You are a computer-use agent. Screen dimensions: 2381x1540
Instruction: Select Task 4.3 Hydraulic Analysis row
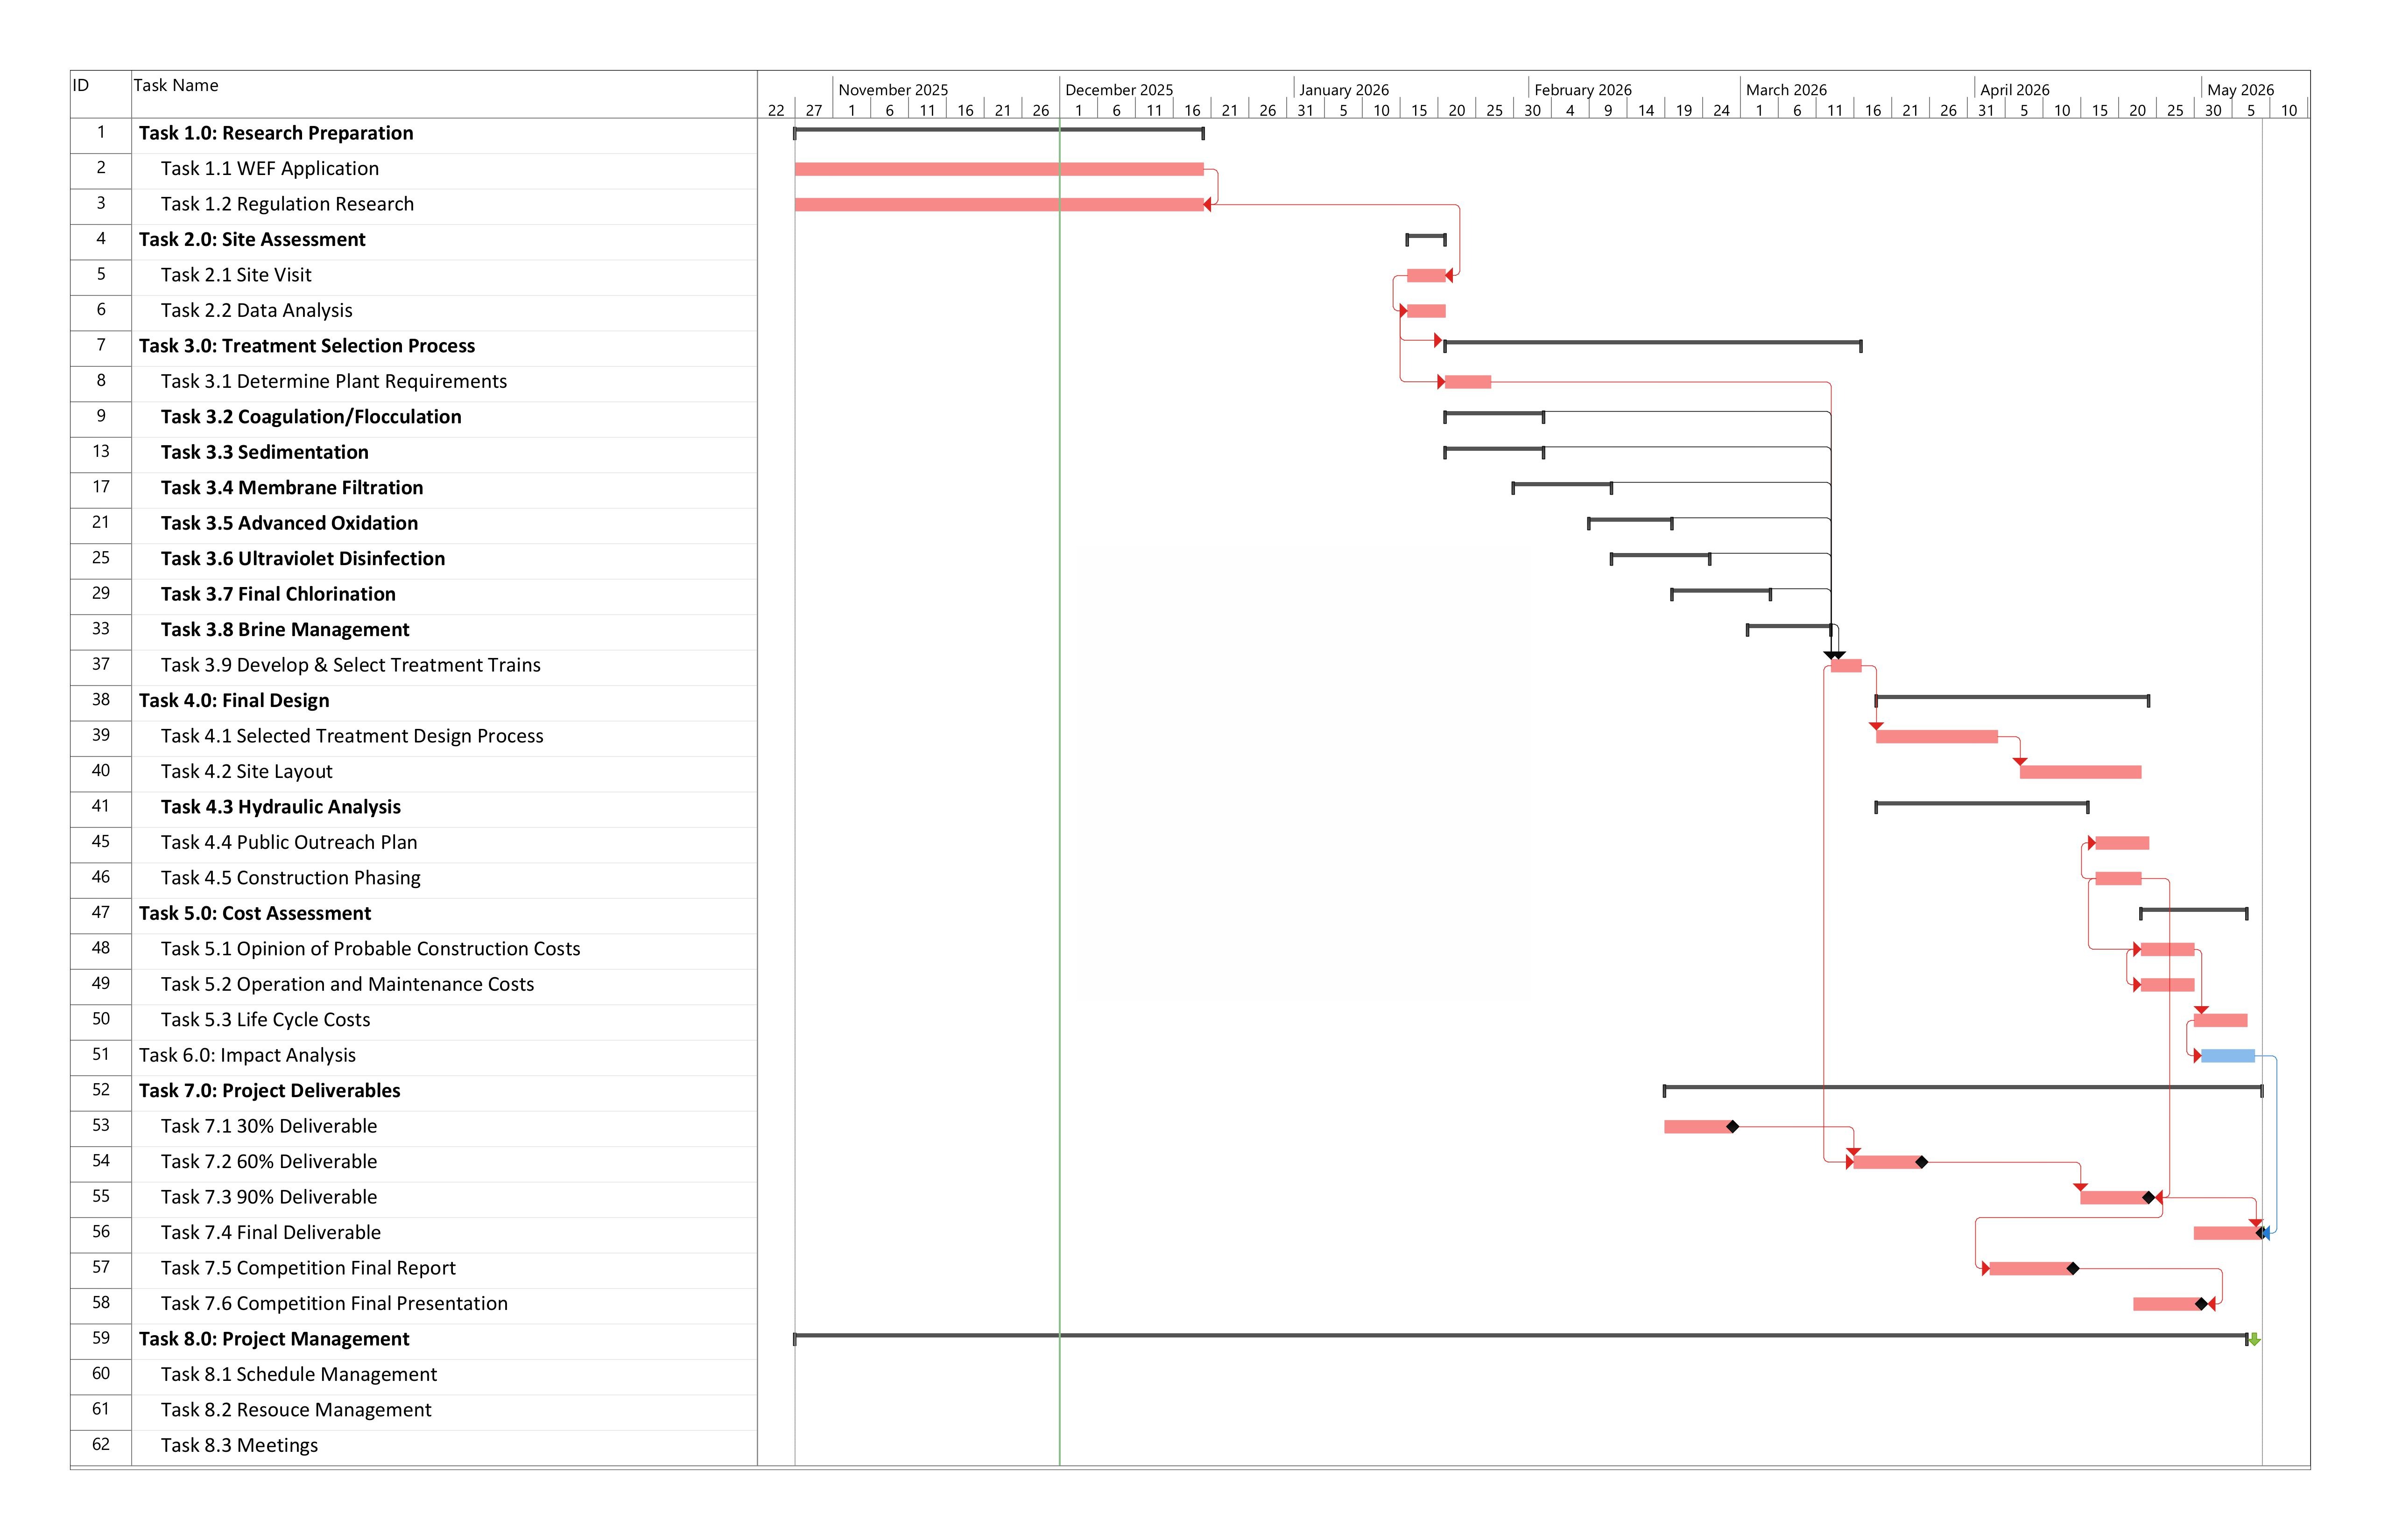pyautogui.click(x=280, y=807)
